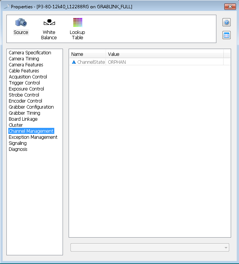Select Cable Features category
The image size is (239, 264).
pyautogui.click(x=24, y=71)
